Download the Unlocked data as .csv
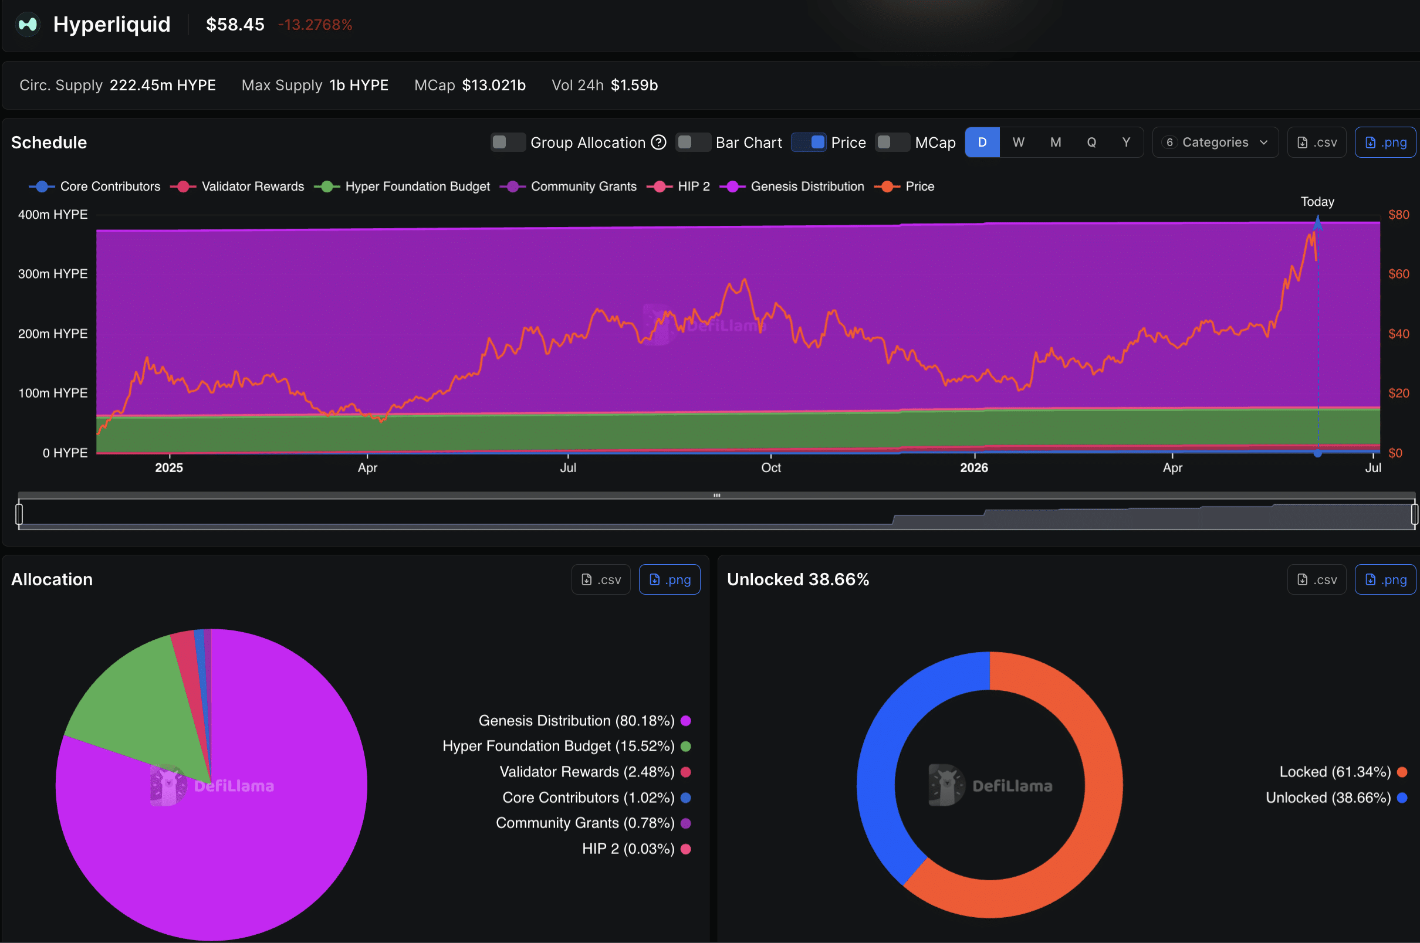Viewport: 1420px width, 943px height. point(1317,580)
